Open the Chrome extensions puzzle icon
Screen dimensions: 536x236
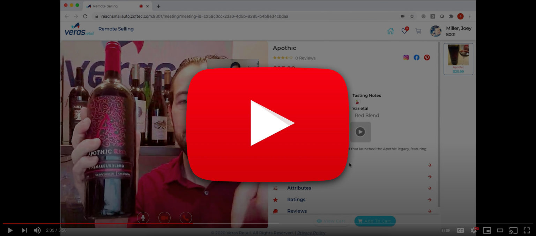(451, 16)
